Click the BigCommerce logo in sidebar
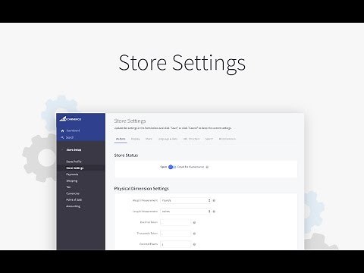Image resolution: width=364 pixels, height=273 pixels. 71,119
